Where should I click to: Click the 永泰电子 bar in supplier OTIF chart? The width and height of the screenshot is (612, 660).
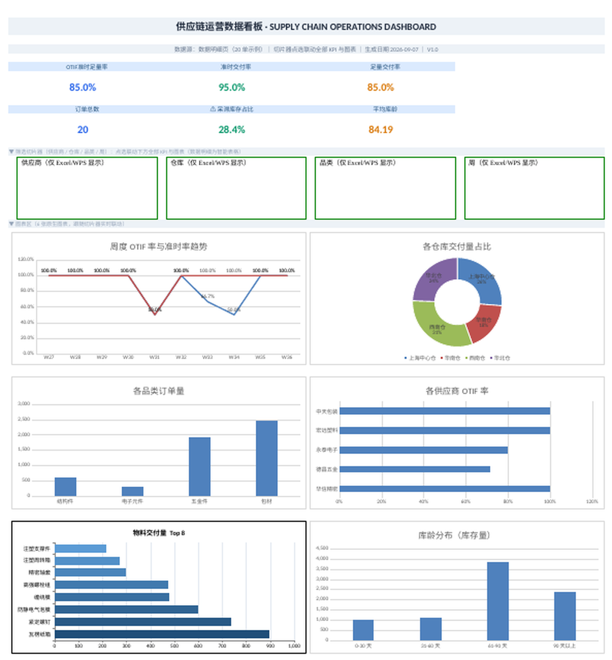(x=424, y=450)
